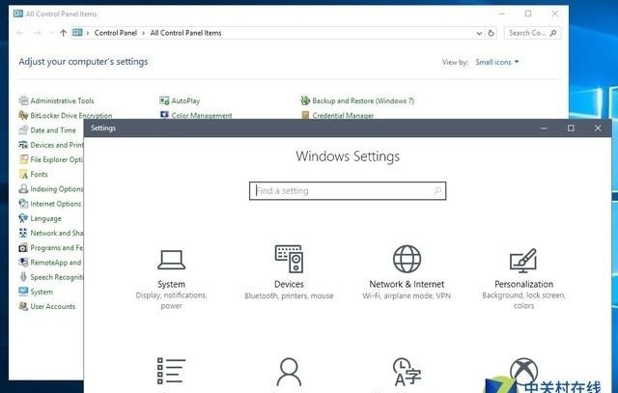Screen dimensions: 618x393
Task: Click the User Accounts icon
Action: click(23, 306)
